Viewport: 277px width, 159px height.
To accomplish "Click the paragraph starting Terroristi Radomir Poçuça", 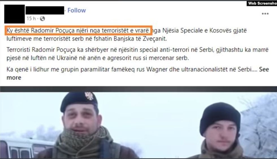I will 137,54.
